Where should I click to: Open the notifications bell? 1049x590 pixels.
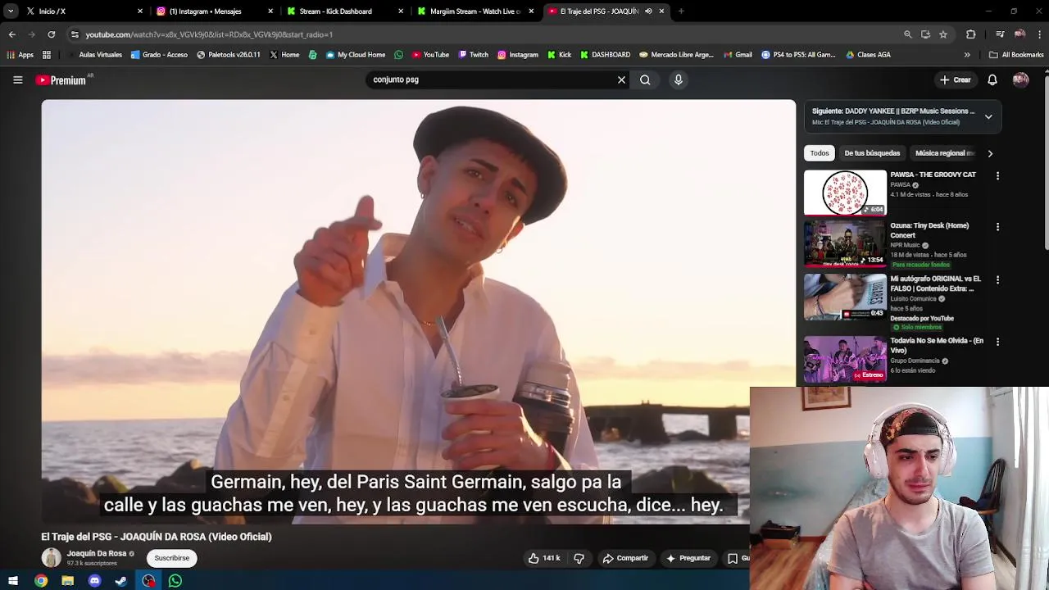pos(992,79)
